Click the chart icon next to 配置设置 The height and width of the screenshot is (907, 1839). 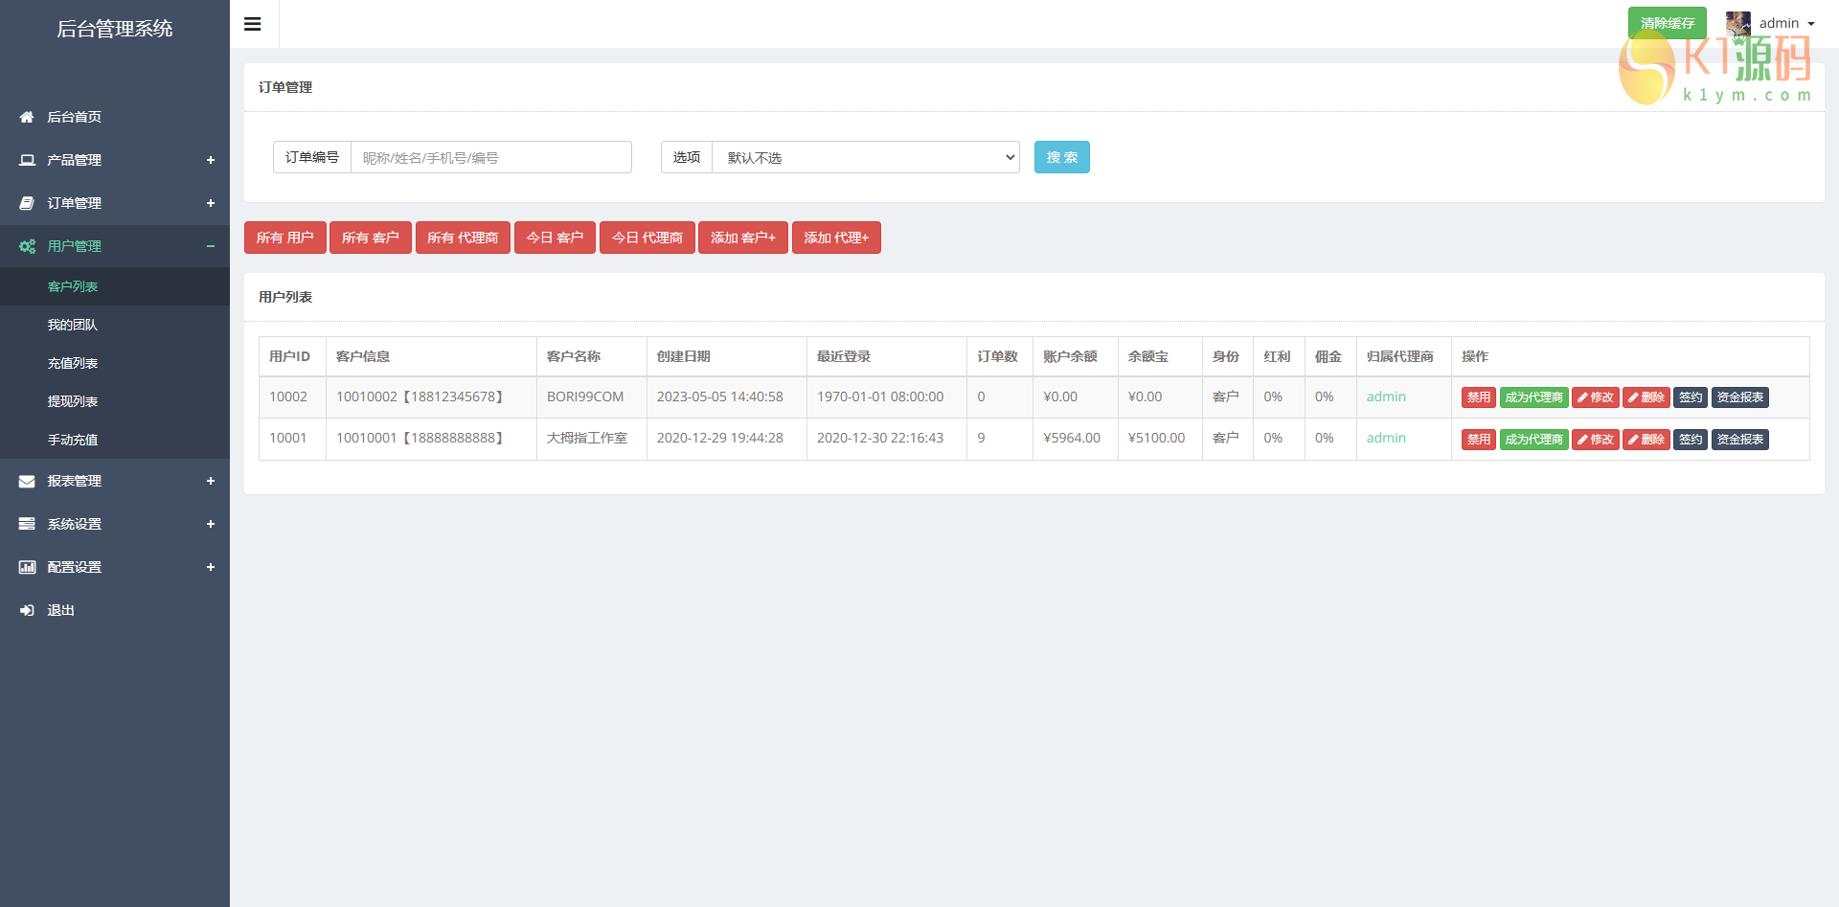[27, 567]
